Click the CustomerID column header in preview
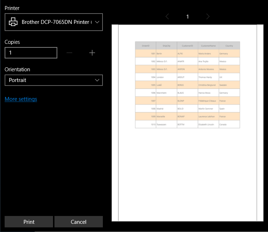268x232 pixels. click(x=188, y=46)
